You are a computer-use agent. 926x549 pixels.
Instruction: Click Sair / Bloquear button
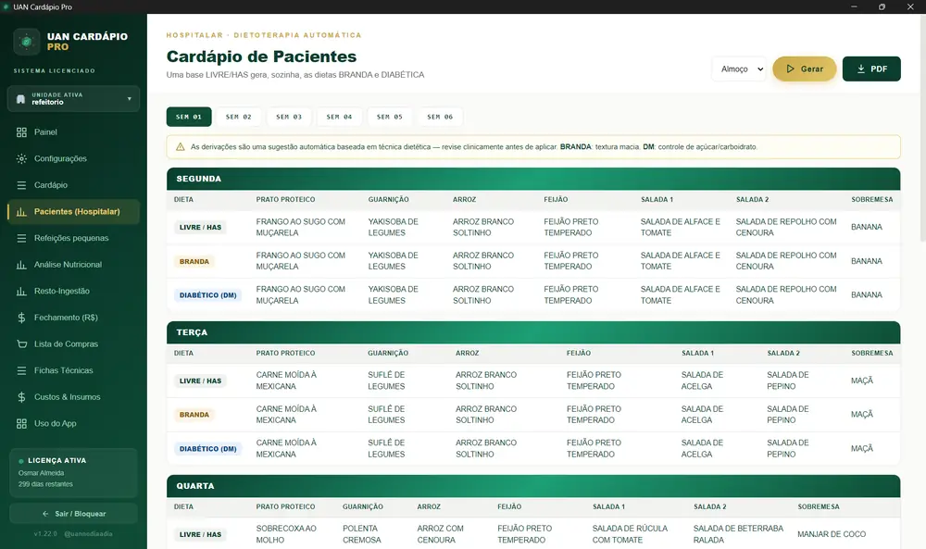click(74, 514)
